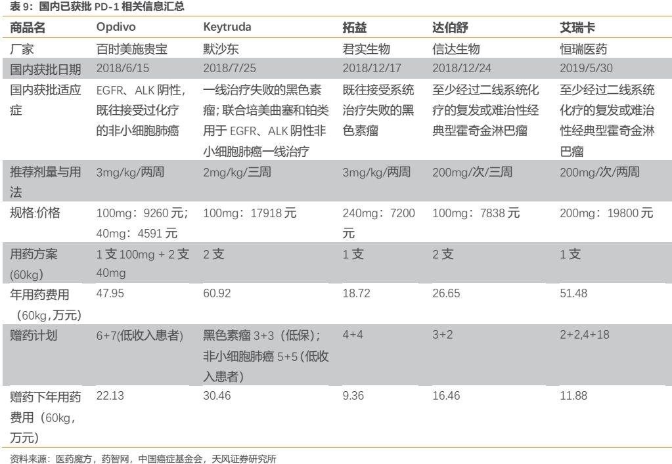The height and width of the screenshot is (464, 672).
Task: Select 拓益 indication "既往接受系统治疗失败的黑色素瘤"
Action: click(378, 110)
